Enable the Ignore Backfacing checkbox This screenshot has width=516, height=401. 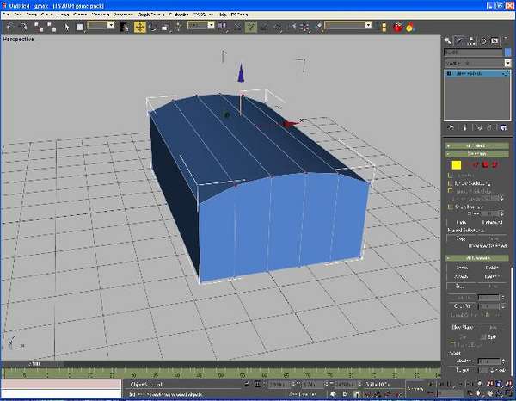click(x=450, y=183)
